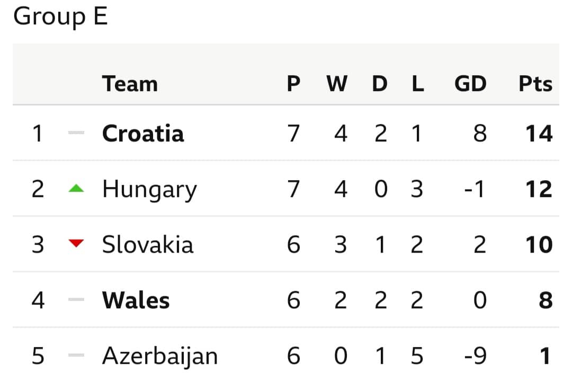Screen dimensions: 572x374
Task: Click Wales's grey no-change dash icon
Action: pyautogui.click(x=76, y=299)
